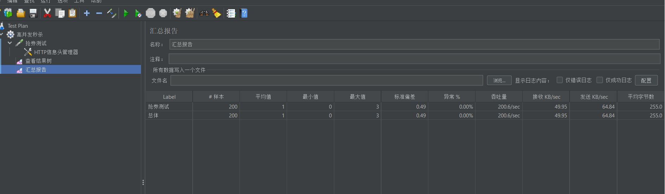
Task: Start the test with the green play icon
Action: tap(126, 13)
